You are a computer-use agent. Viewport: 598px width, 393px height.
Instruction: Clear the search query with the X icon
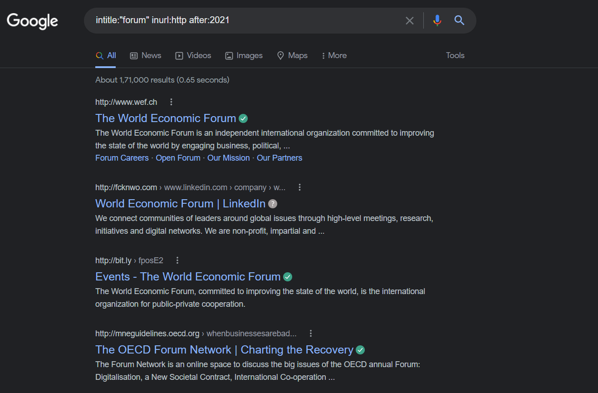point(410,20)
